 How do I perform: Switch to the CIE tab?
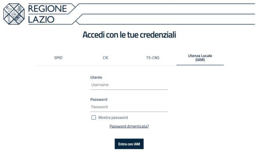click(105, 58)
